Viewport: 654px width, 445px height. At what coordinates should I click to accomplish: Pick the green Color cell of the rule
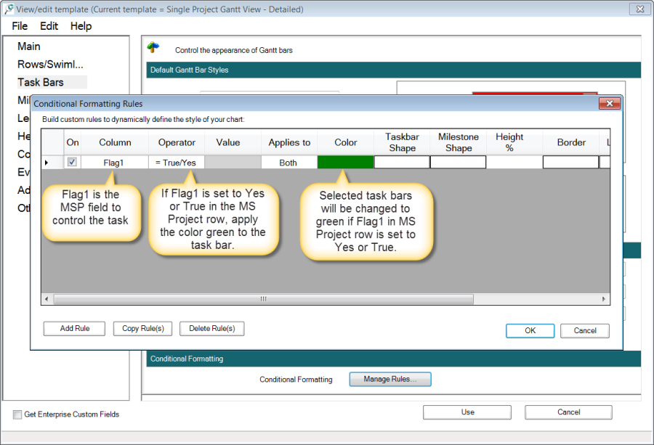coord(345,163)
